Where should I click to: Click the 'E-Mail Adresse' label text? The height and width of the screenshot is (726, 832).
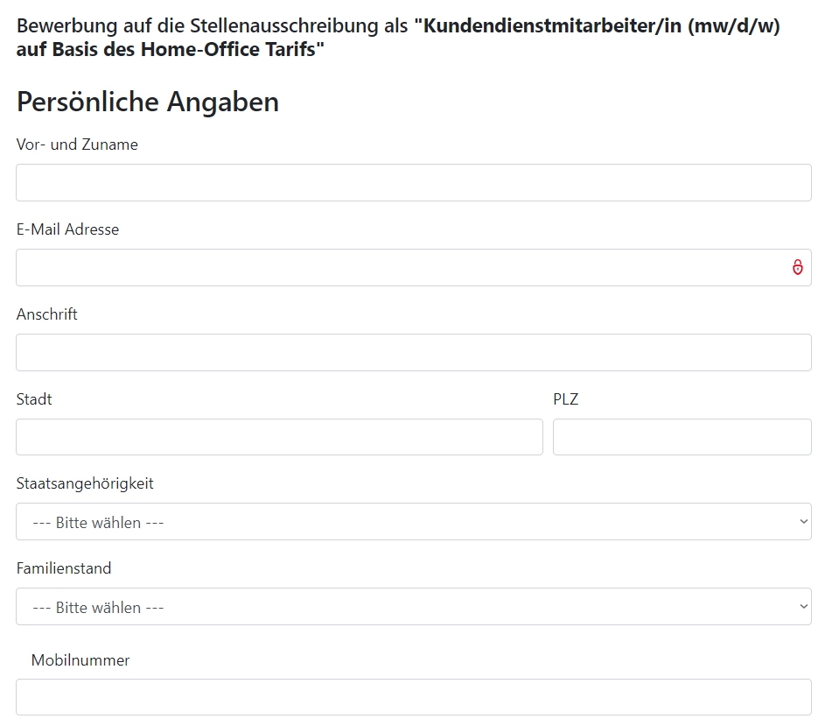click(67, 229)
